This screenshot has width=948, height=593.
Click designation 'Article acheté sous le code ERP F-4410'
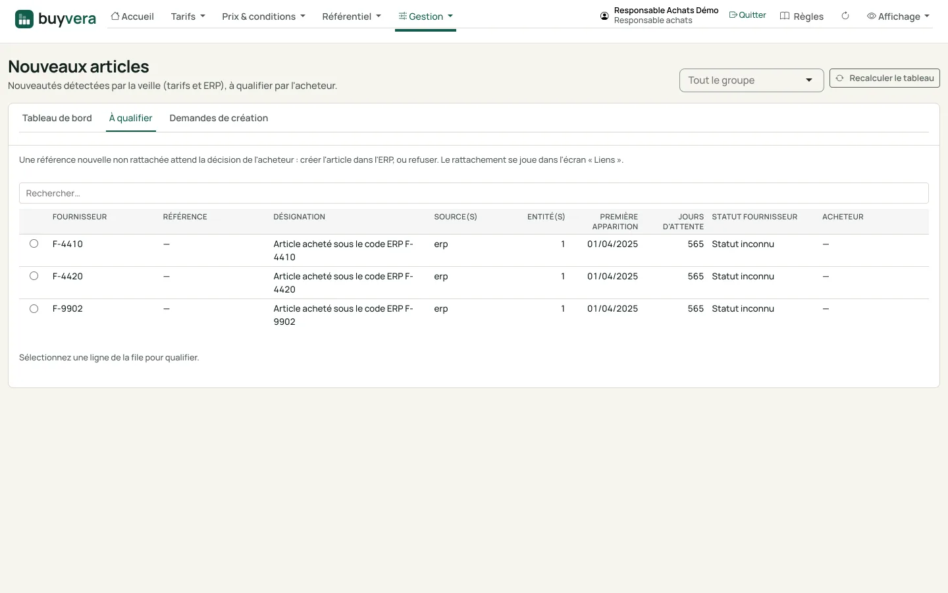tap(344, 250)
